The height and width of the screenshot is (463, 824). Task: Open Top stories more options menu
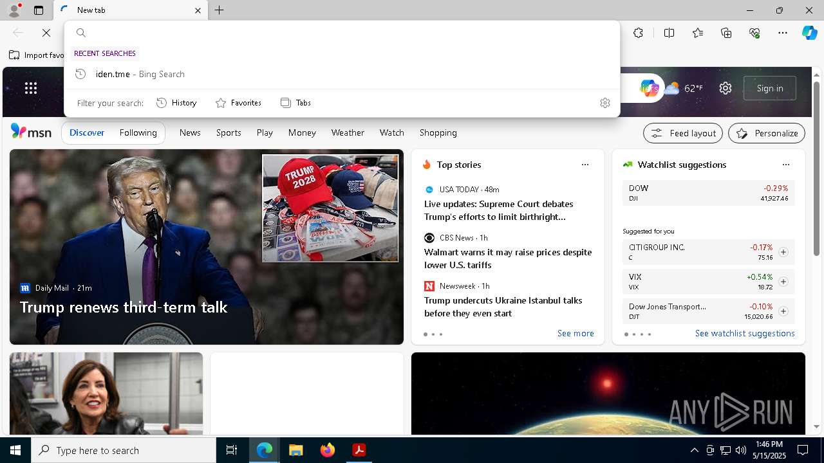tap(585, 165)
